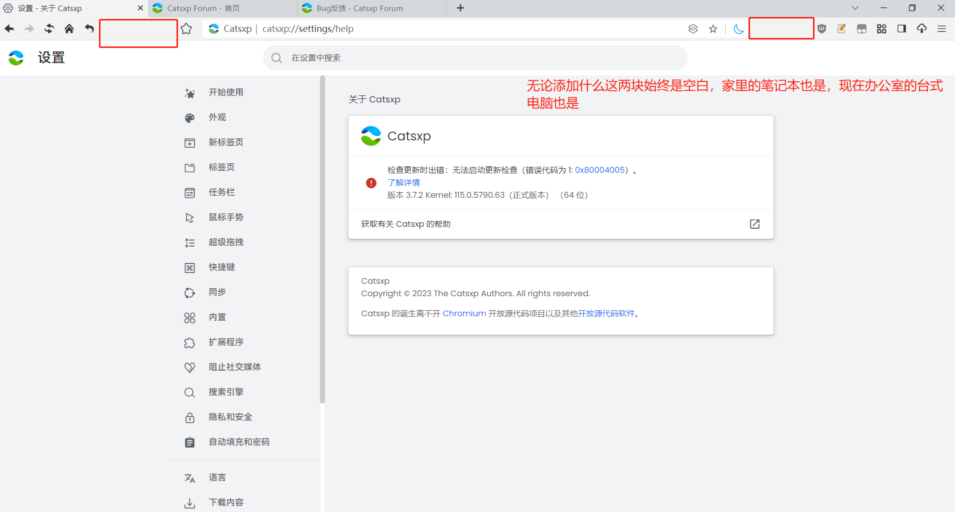The image size is (955, 512).
Task: Click the 隐私和安全 padlock icon
Action: (x=189, y=418)
